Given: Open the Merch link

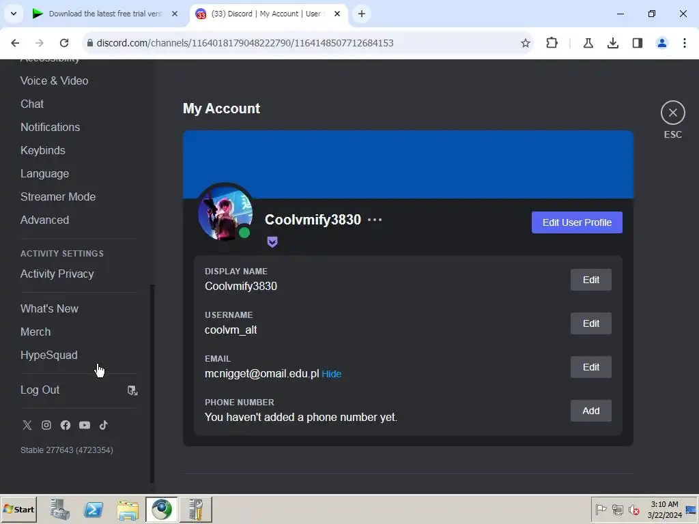Looking at the screenshot, I should click(x=35, y=332).
